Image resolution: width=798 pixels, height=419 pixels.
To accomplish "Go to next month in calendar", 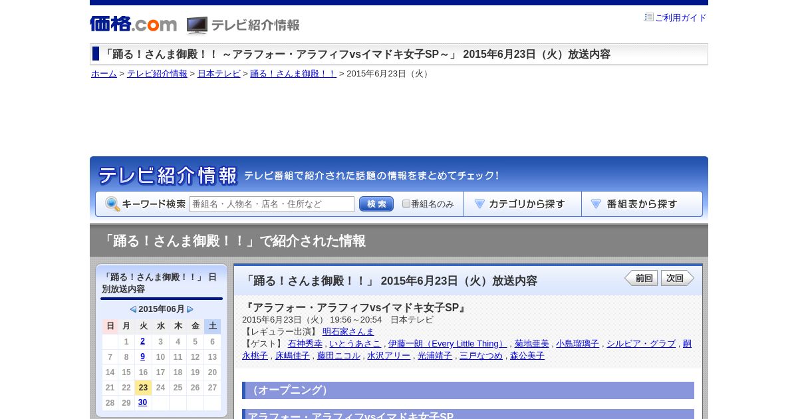I will (190, 309).
